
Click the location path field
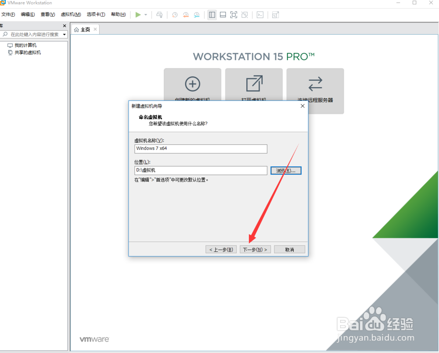point(201,170)
